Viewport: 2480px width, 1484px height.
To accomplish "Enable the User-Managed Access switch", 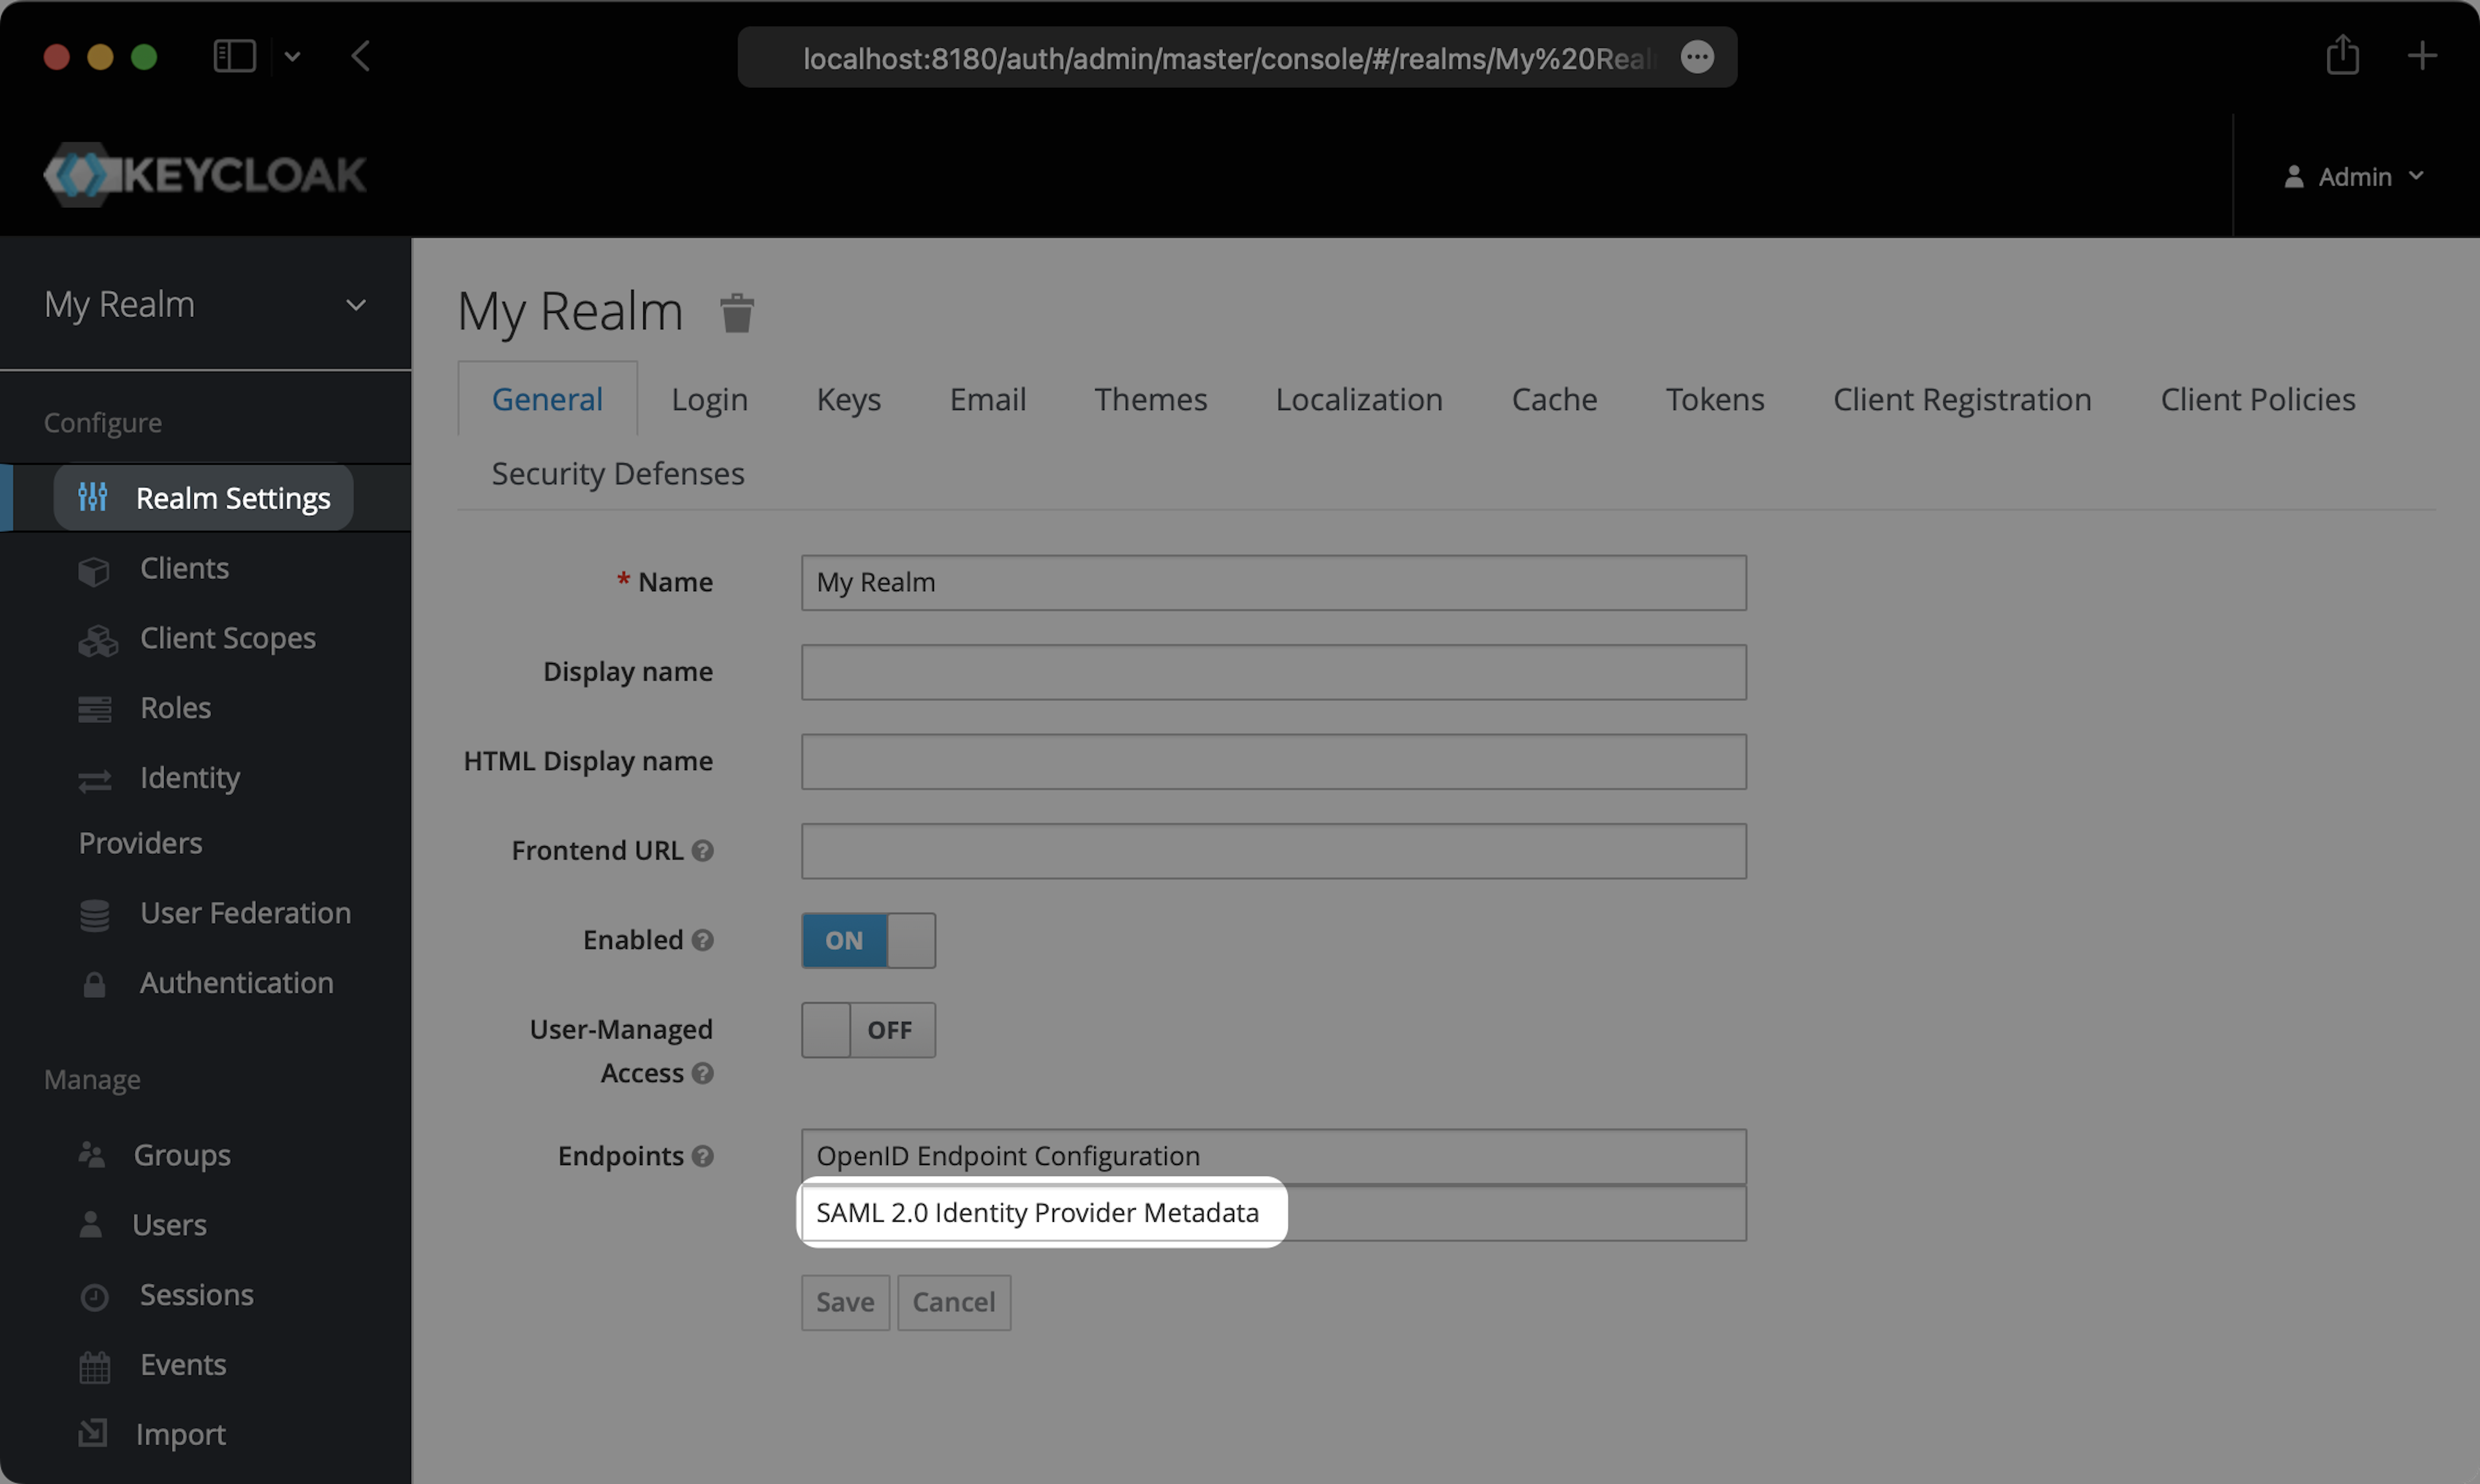I will (x=867, y=1030).
